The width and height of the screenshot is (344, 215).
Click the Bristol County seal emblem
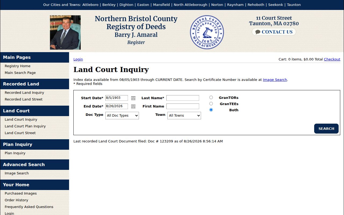click(207, 32)
